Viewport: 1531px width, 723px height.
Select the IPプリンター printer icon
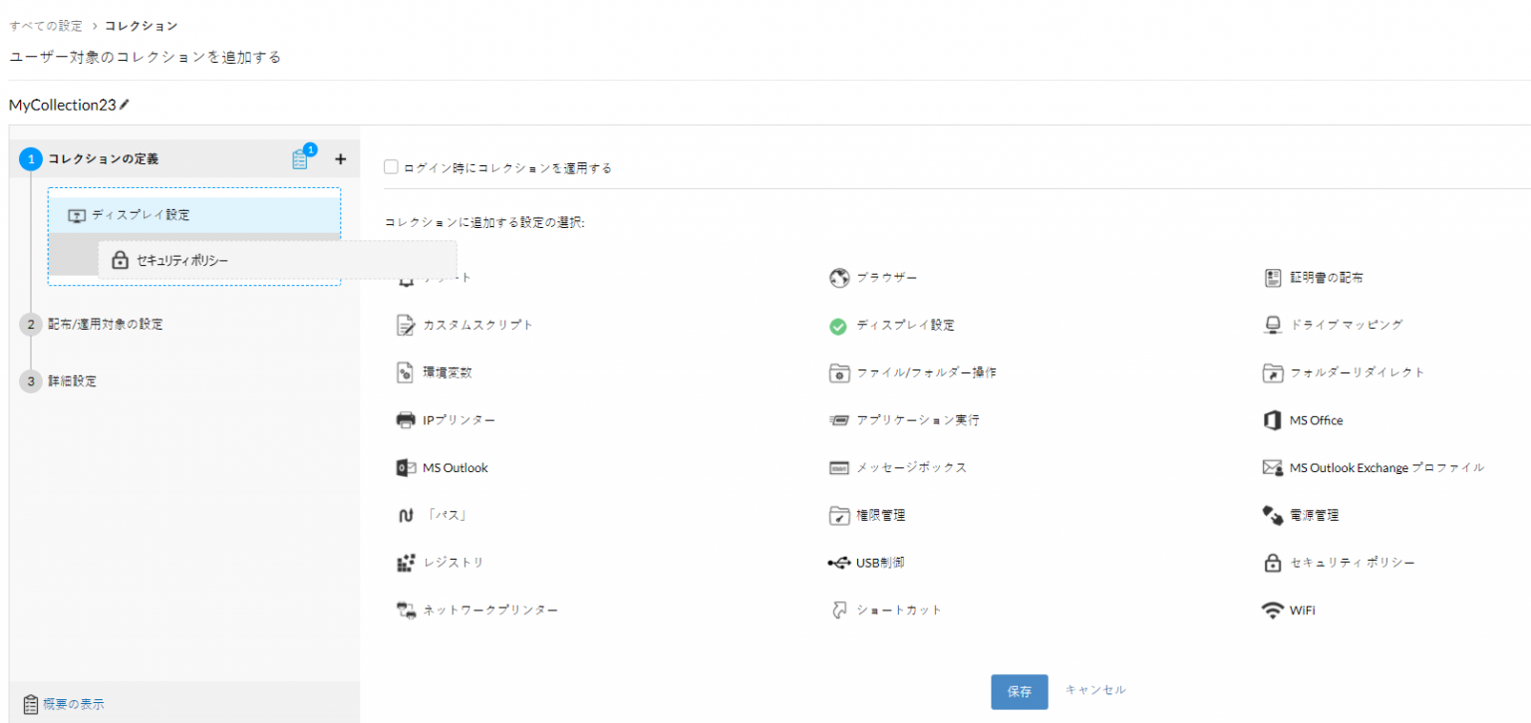[406, 420]
